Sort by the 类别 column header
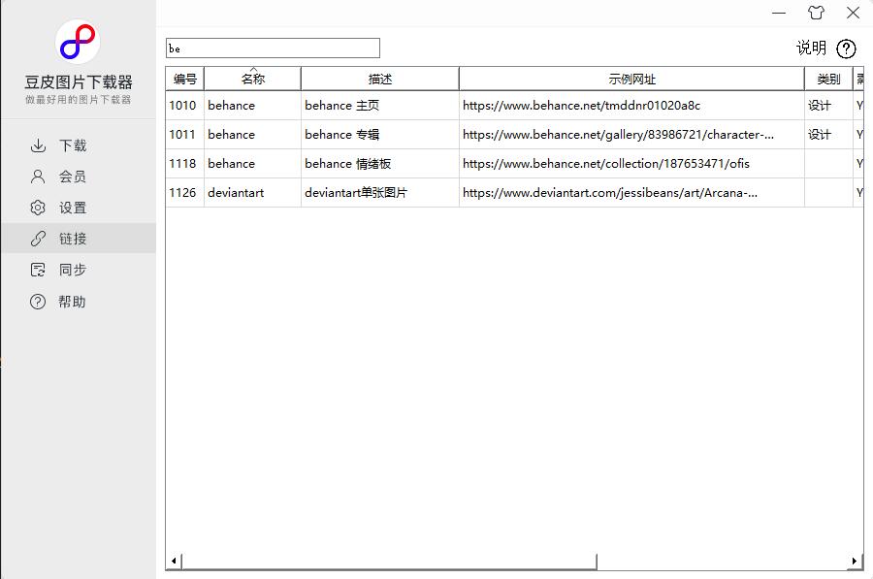 point(828,80)
